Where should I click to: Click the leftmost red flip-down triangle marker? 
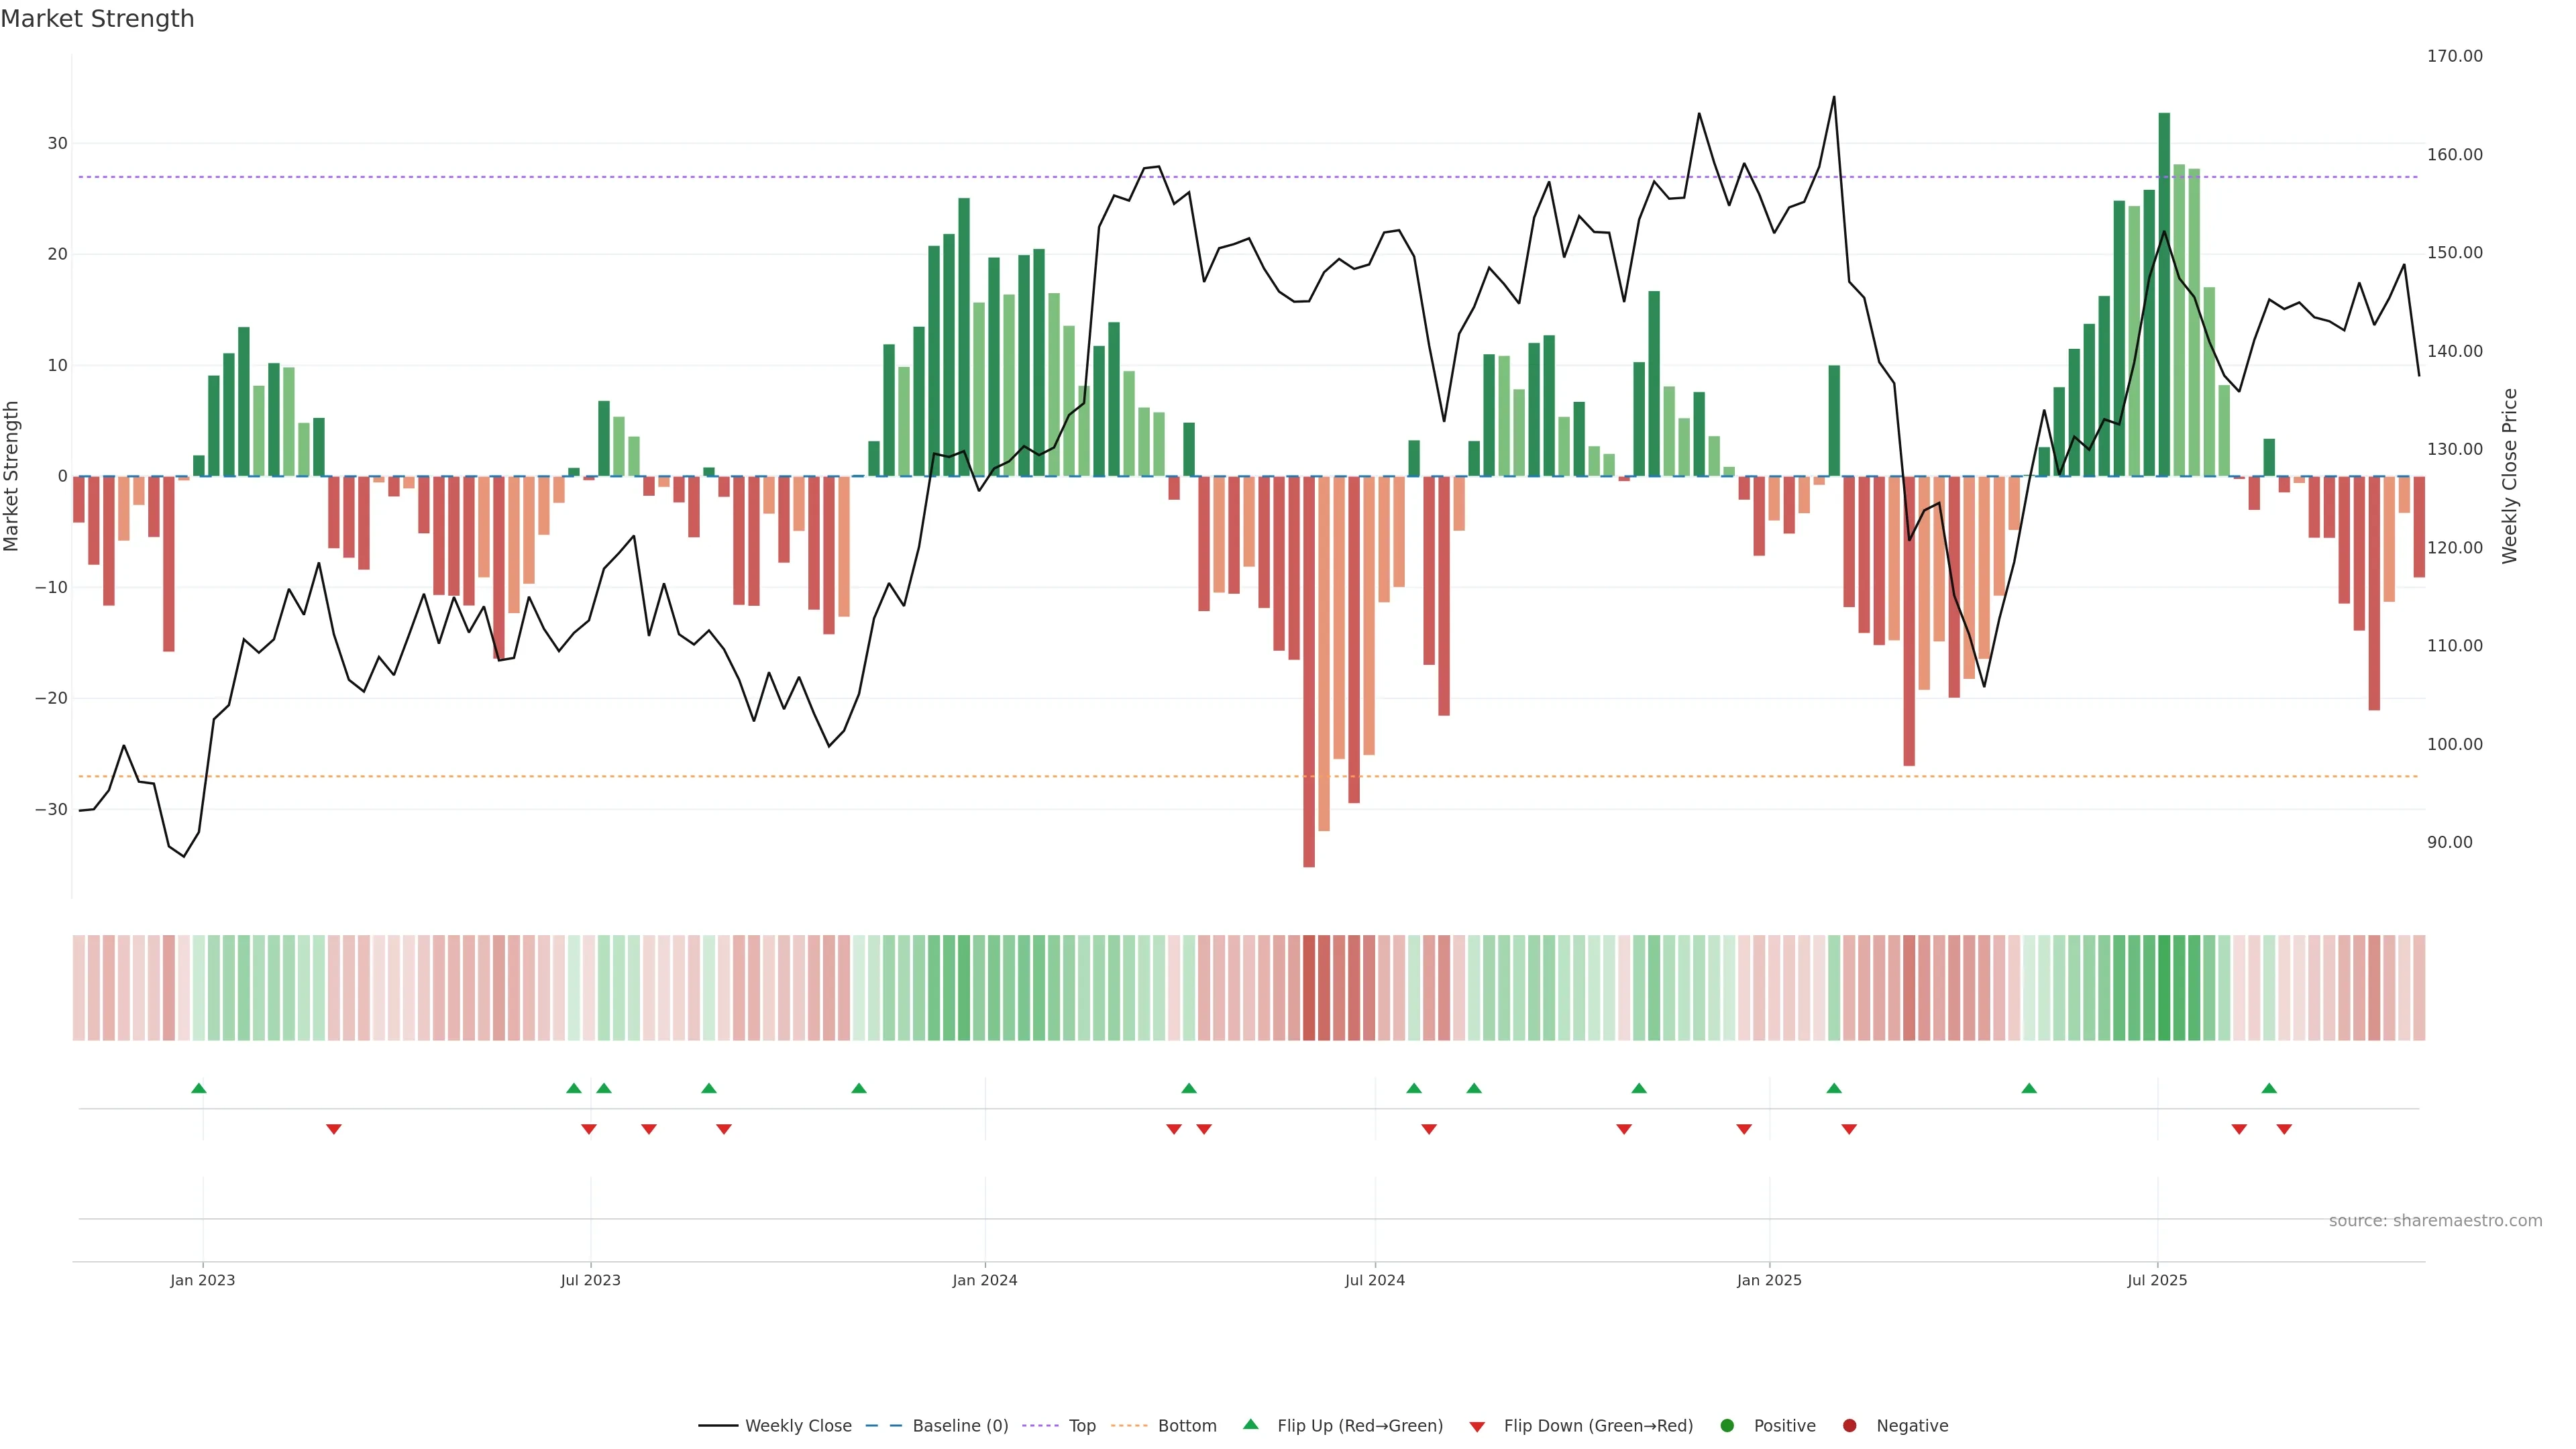coord(334,1129)
